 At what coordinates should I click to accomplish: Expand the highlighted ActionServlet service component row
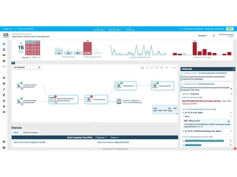tap(183, 145)
